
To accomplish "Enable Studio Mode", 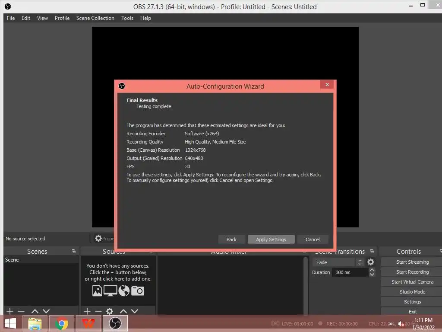I will tap(412, 292).
